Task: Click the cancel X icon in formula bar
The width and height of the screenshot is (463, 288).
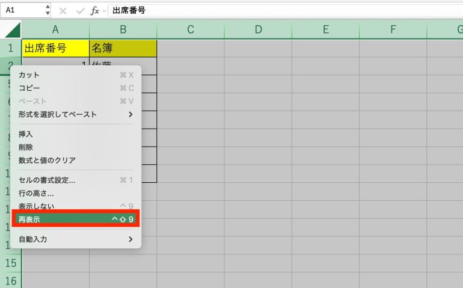Action: [x=64, y=10]
